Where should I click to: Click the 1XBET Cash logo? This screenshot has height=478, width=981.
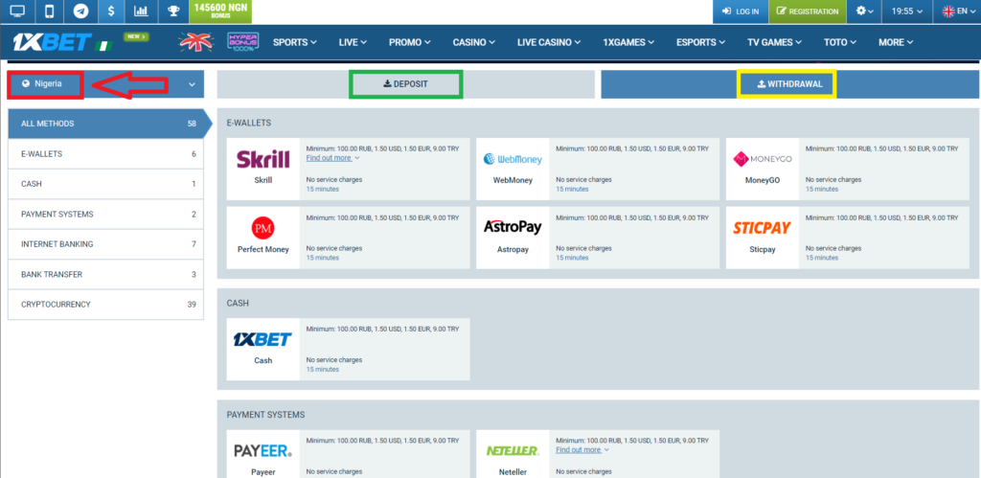262,340
